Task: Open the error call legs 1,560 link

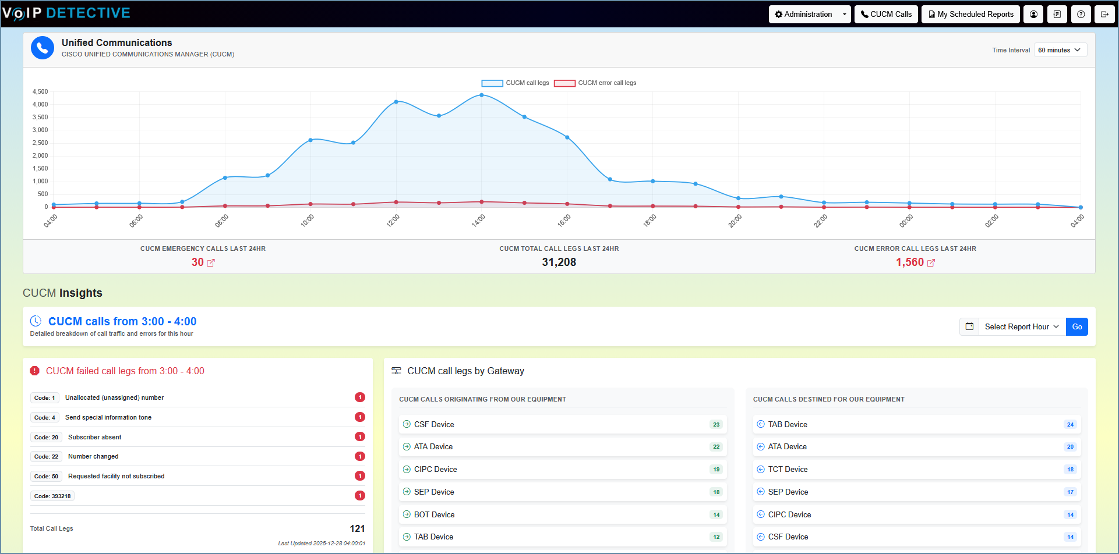Action: coord(910,262)
